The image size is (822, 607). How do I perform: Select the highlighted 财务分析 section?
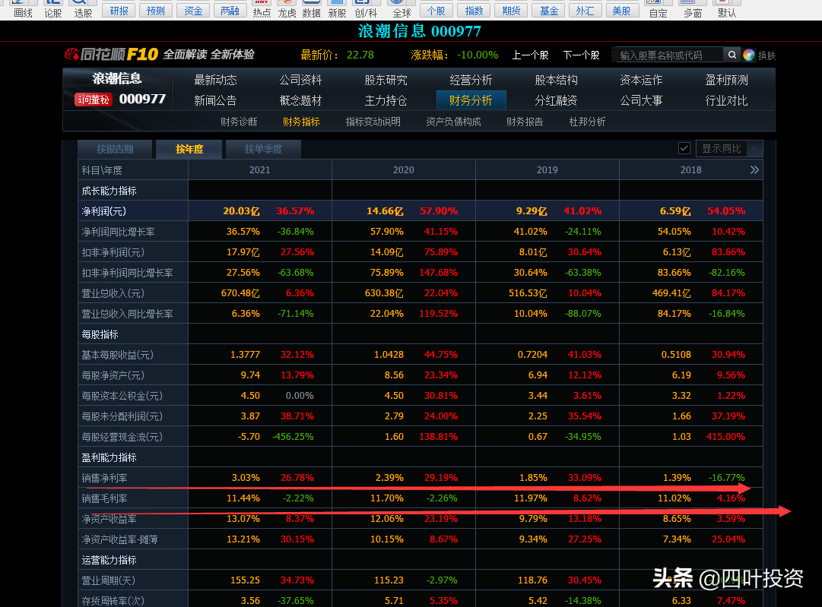[471, 100]
